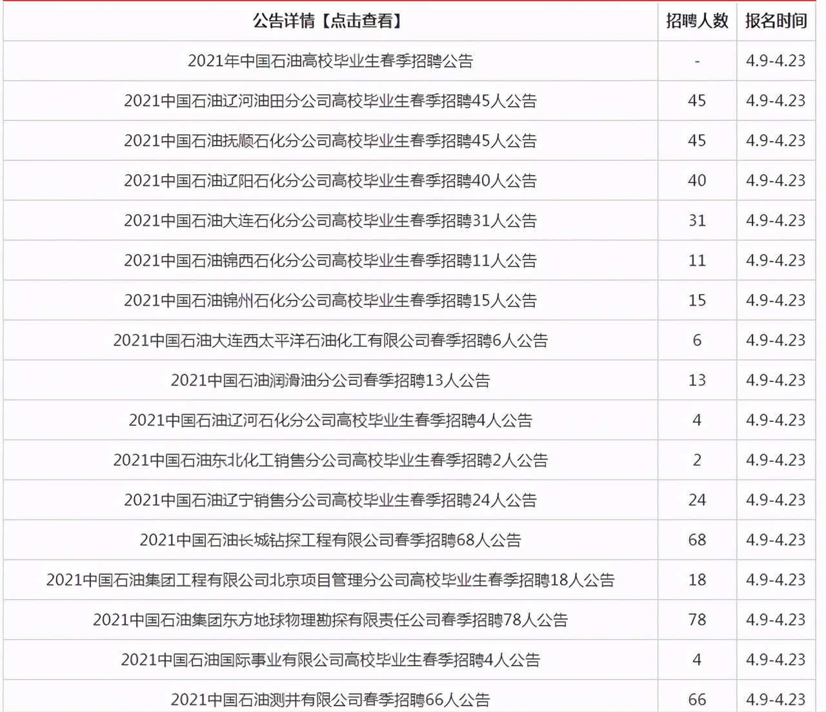Select 4.9-4.23 date in 东北化工销售 row
The width and height of the screenshot is (826, 712).
(776, 460)
